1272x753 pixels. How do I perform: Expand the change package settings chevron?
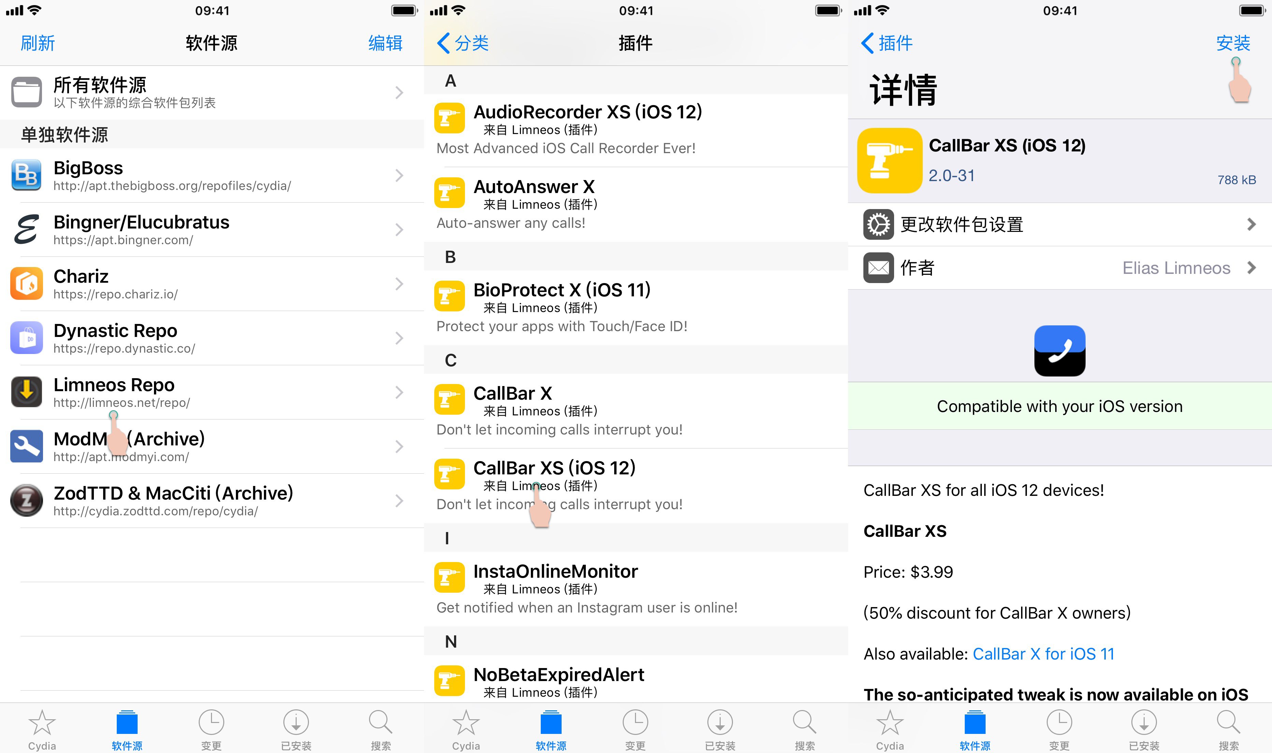[x=1251, y=224]
